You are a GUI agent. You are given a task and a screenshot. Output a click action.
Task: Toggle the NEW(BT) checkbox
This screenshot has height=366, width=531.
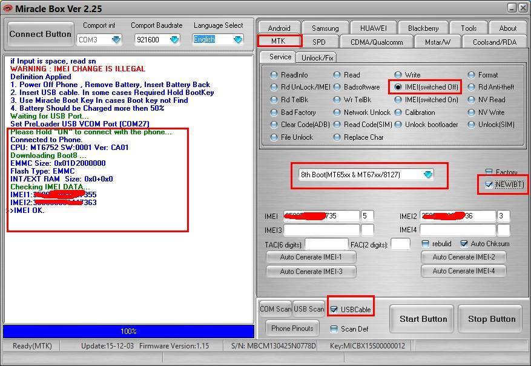point(489,185)
